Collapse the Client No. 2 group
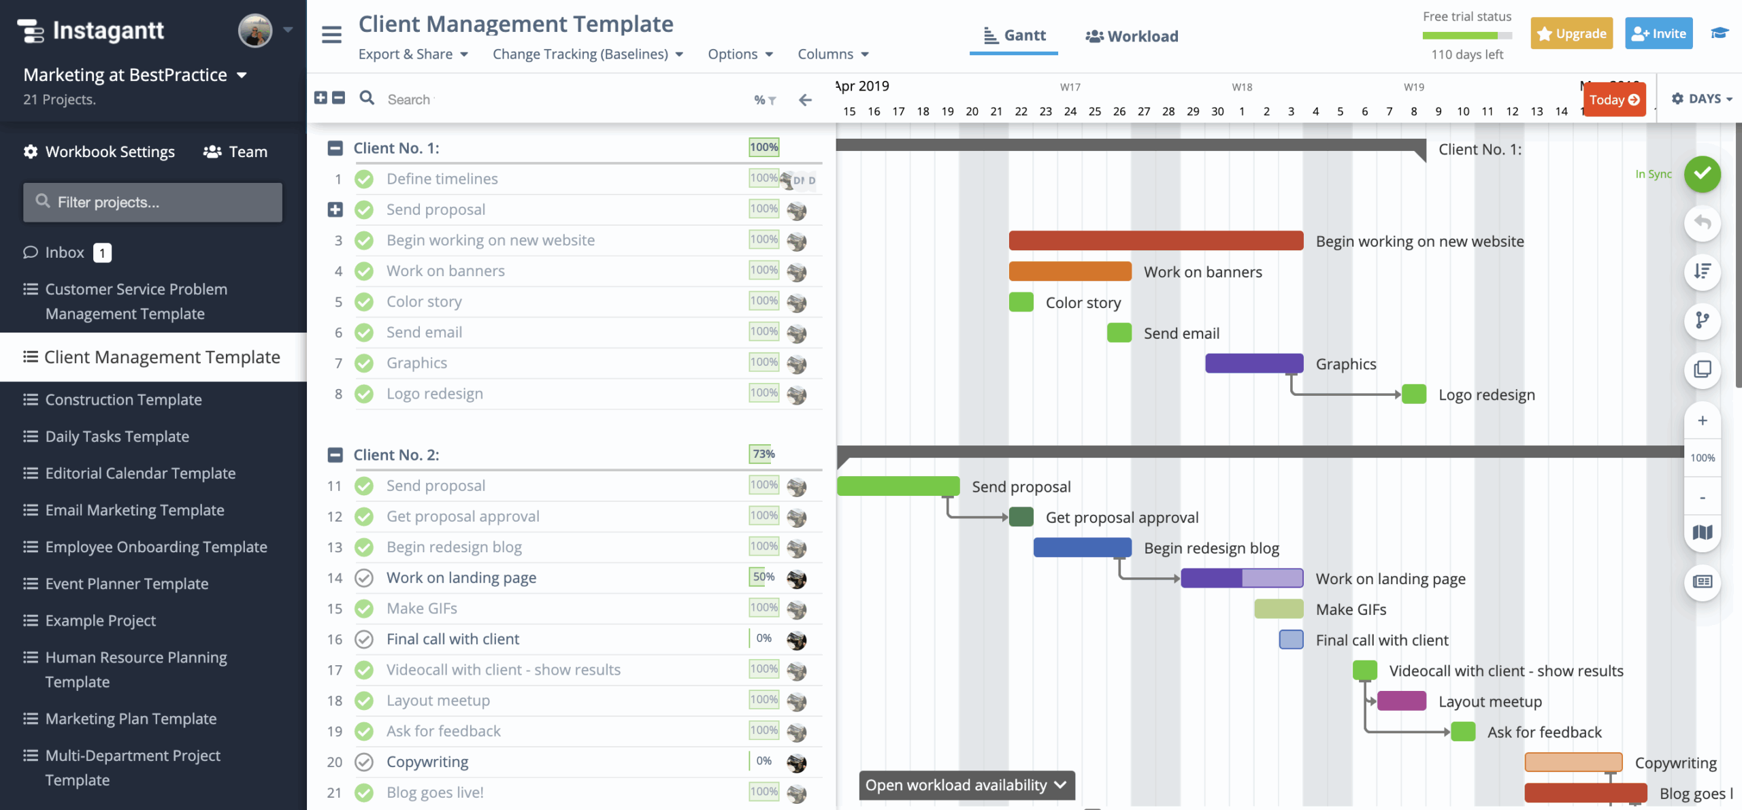The image size is (1742, 810). [334, 454]
